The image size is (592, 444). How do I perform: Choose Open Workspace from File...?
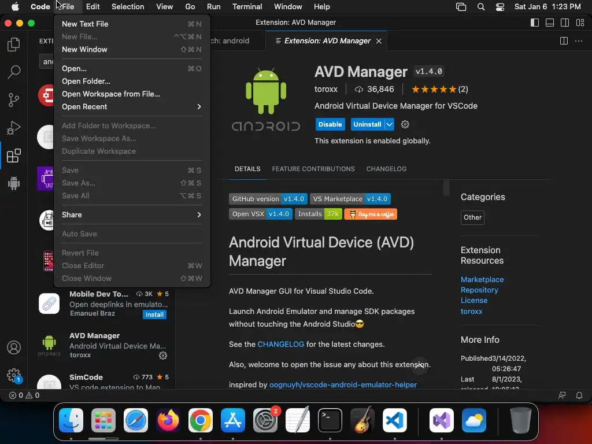tap(132, 94)
